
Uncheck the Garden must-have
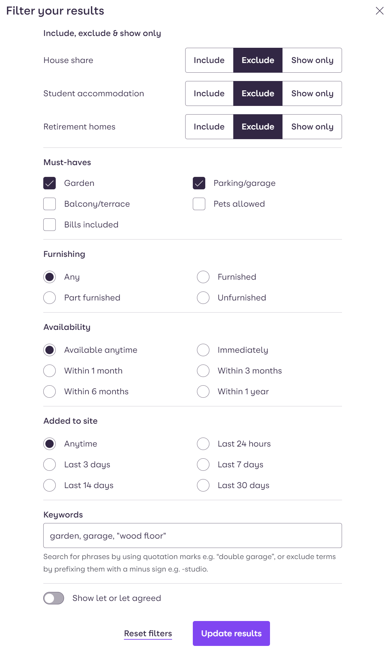tap(49, 183)
